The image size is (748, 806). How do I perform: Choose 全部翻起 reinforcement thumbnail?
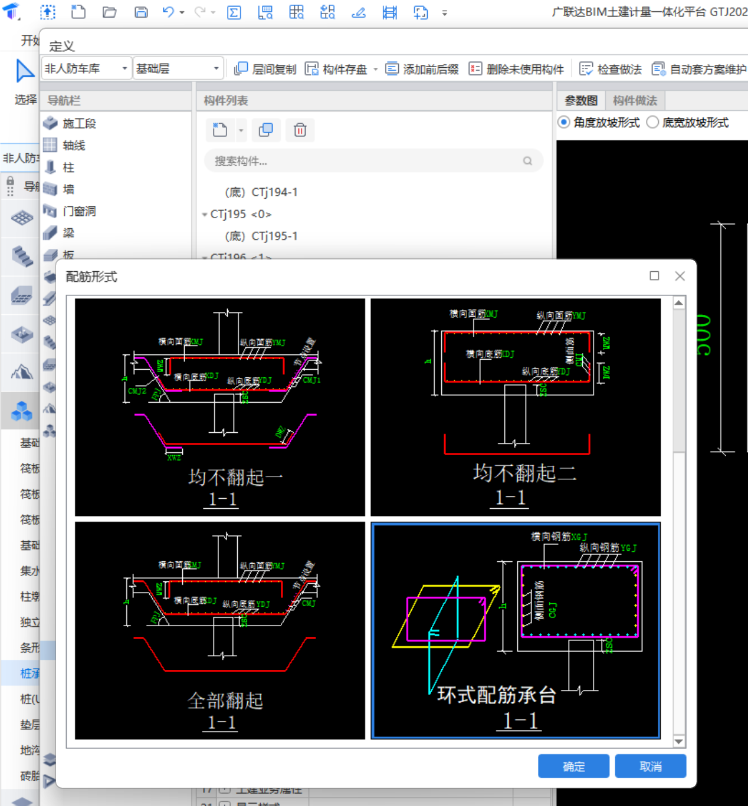point(220,630)
